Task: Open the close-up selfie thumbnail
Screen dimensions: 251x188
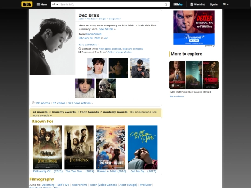Action: point(85,88)
